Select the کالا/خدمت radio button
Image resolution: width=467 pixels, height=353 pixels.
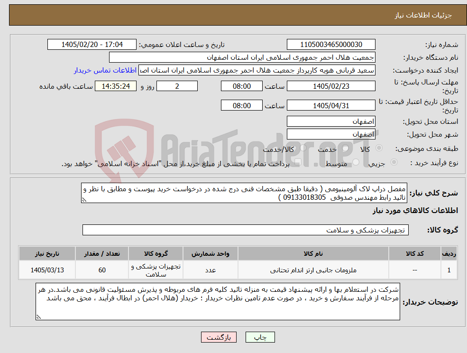pos(303,148)
